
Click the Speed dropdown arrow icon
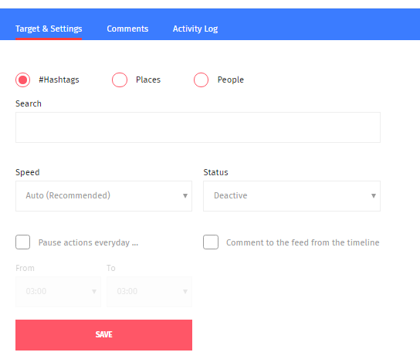pos(185,196)
